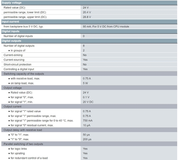Select the Output current subheader row
Screen dimensions: 179x160
tap(89, 106)
